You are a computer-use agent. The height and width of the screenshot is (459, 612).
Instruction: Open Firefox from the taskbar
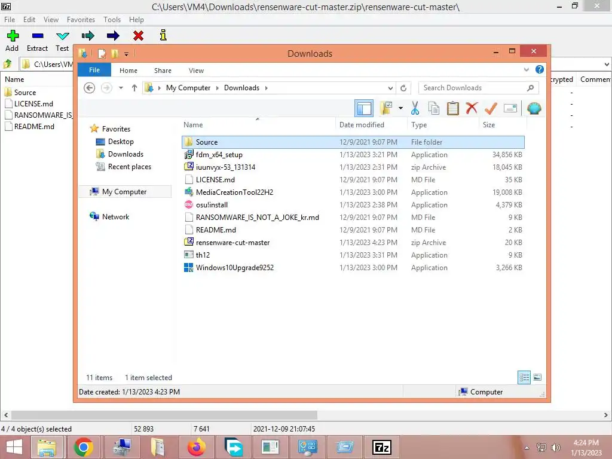196,447
